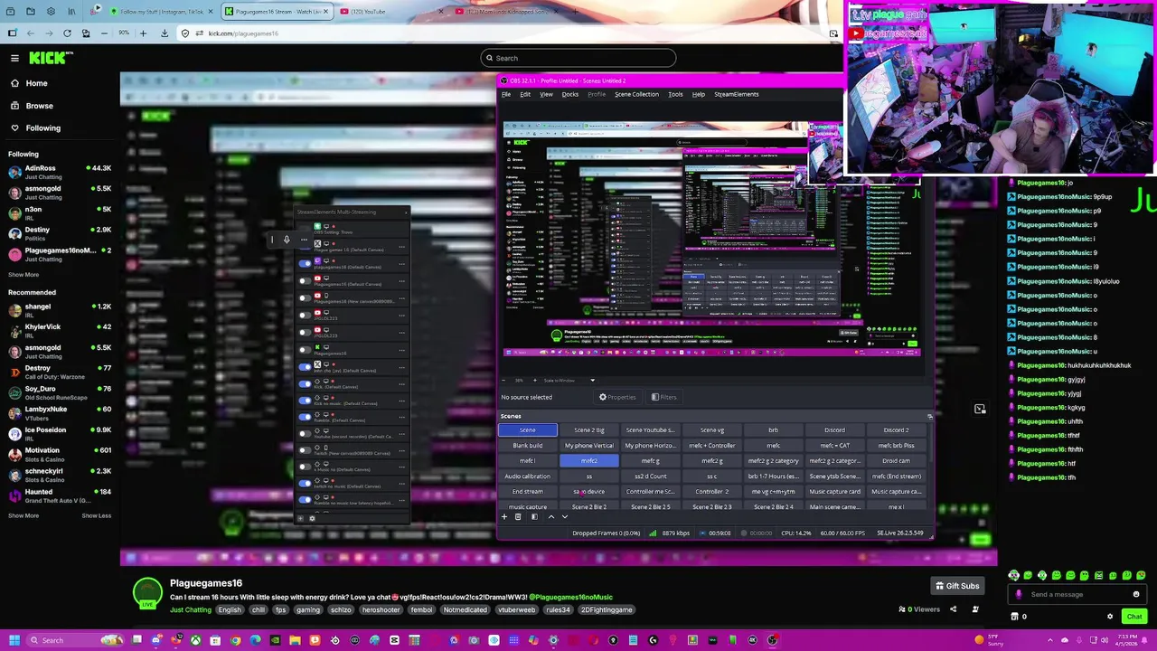Toggle plaguegames16 Twitch stream off
The height and width of the screenshot is (651, 1157).
coord(305,263)
